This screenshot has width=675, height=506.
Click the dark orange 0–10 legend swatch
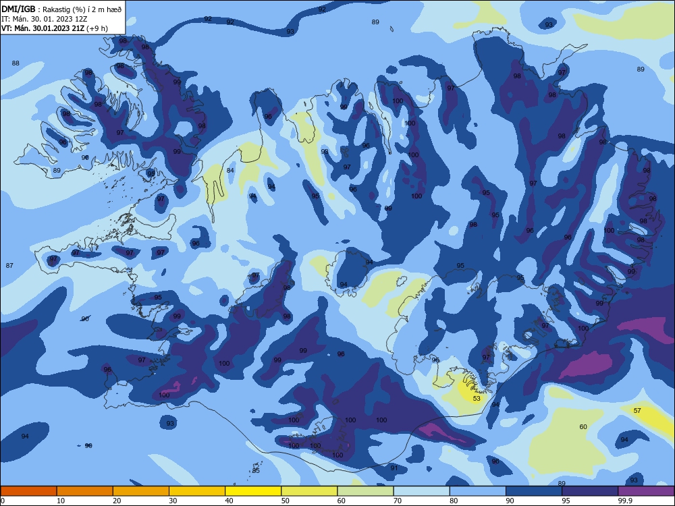click(28, 491)
